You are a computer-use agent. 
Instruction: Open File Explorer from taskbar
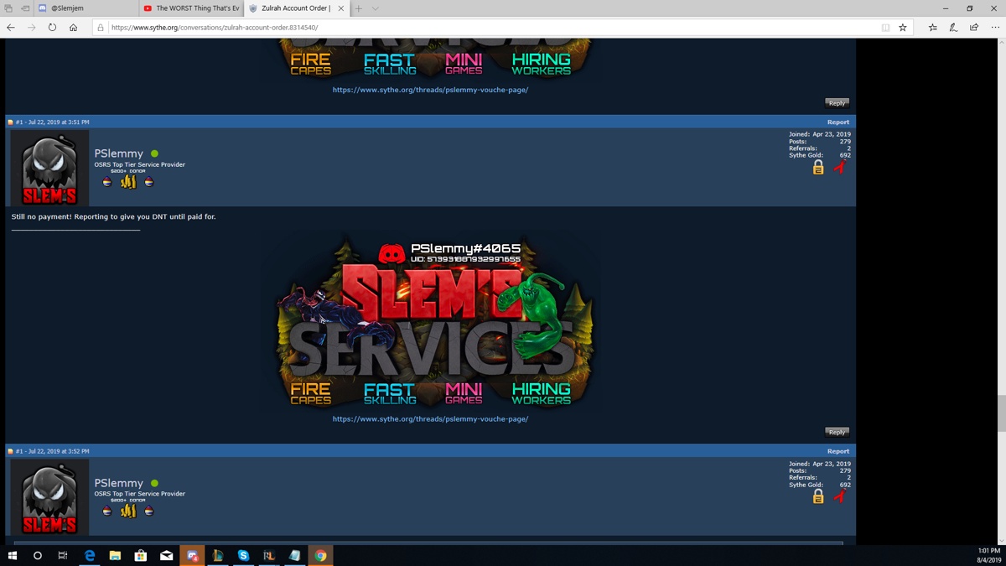115,555
